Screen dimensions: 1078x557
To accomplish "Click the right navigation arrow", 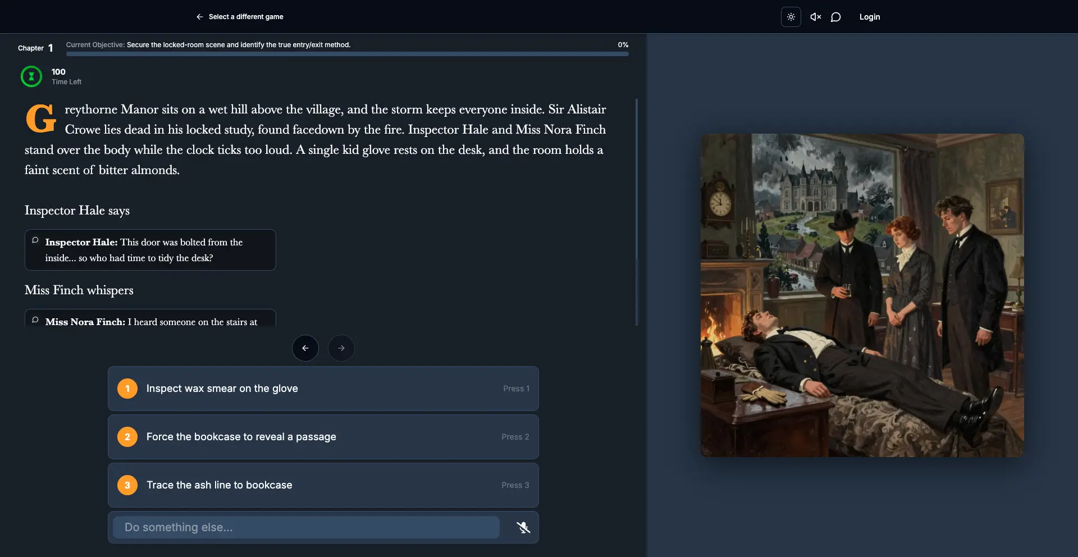I will [341, 348].
